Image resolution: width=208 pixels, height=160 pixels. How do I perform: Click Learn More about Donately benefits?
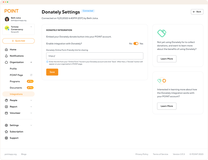[167, 59]
